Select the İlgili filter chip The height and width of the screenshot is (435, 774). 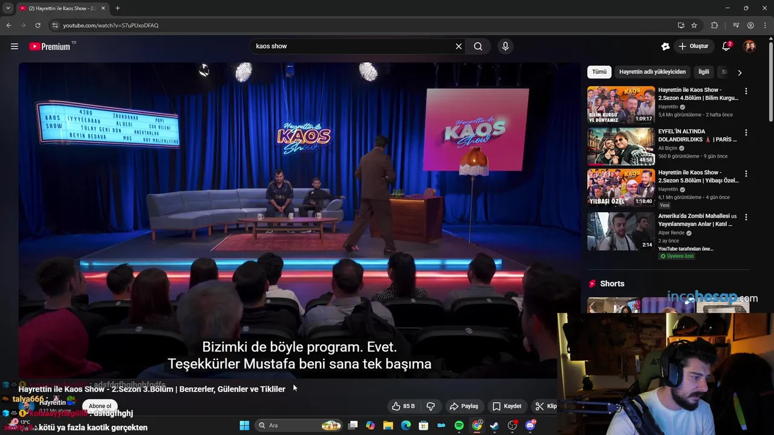[x=704, y=72]
